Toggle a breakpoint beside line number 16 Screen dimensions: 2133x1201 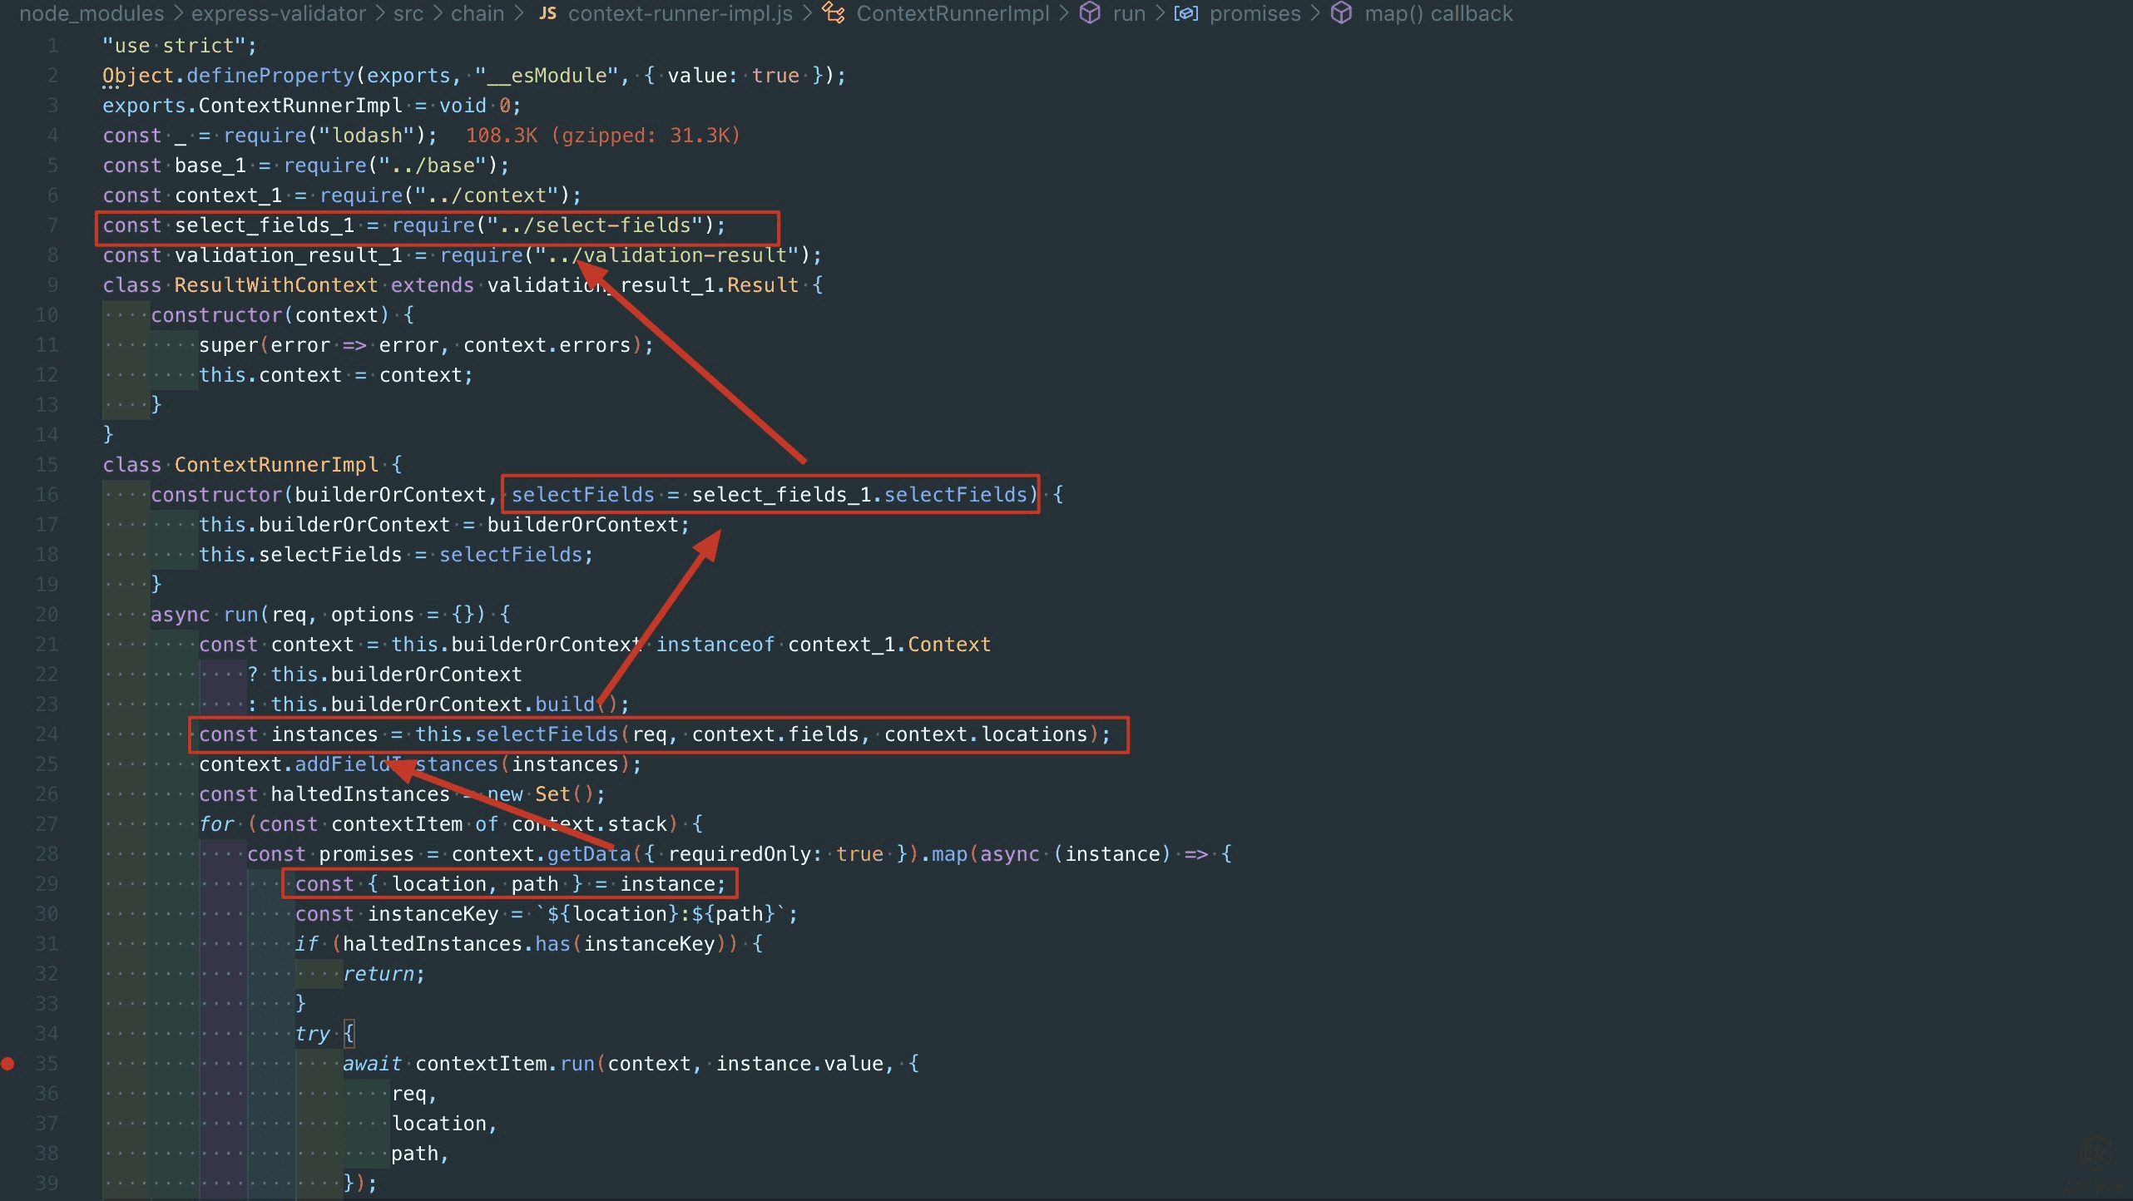[8, 495]
